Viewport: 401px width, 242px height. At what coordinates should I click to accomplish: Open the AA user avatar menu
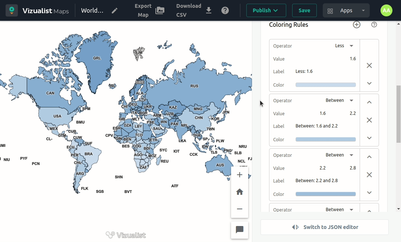(386, 10)
